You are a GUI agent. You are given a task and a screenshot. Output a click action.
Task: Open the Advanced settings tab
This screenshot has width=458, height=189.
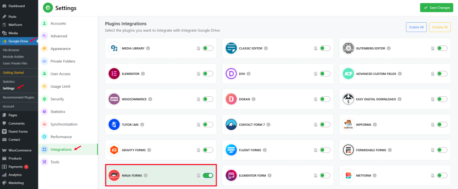(x=68, y=36)
